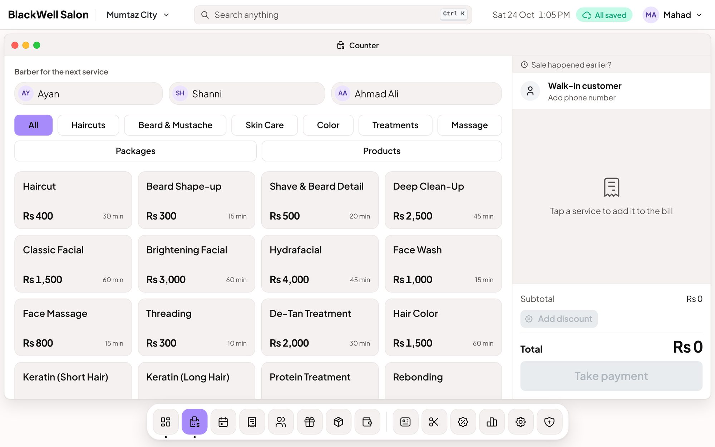The height and width of the screenshot is (447, 715).
Task: Add the Haircut service to the bill
Action: coord(73,200)
